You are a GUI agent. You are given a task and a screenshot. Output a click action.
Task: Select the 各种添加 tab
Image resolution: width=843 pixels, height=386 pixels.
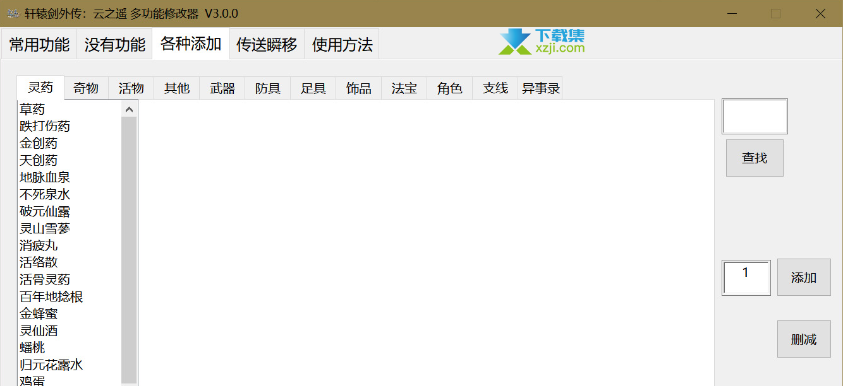pos(191,44)
